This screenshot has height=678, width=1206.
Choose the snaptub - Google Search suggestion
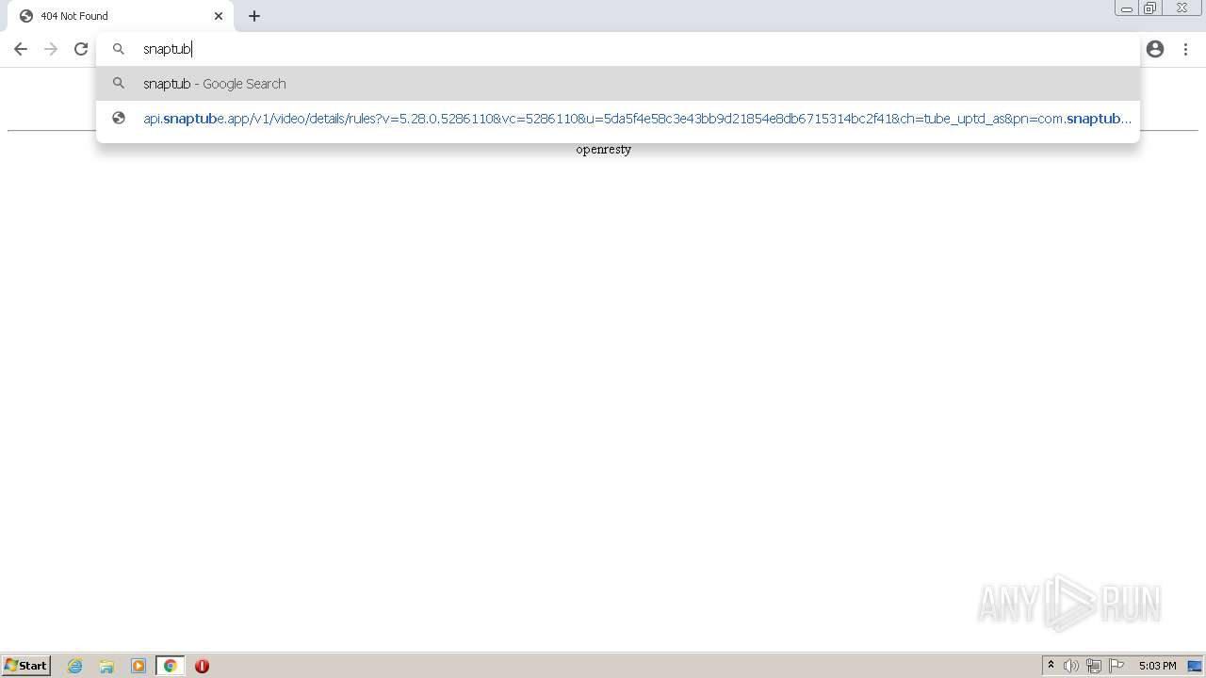coord(618,84)
